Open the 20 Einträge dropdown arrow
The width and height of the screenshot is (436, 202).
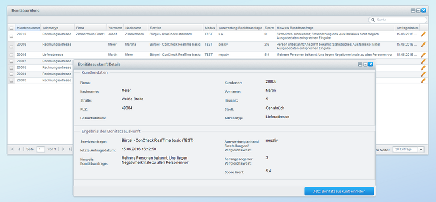pyautogui.click(x=421, y=149)
